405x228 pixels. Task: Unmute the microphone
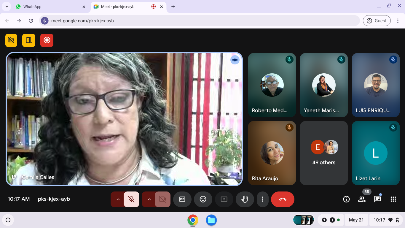131,199
